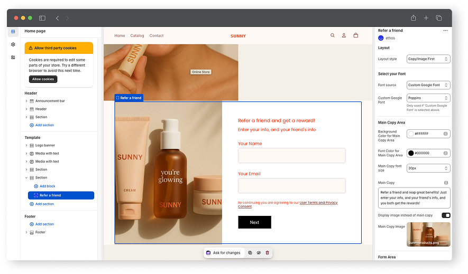The image size is (468, 274).
Task: Open the Sections panel icon in left rail
Action: click(x=13, y=32)
